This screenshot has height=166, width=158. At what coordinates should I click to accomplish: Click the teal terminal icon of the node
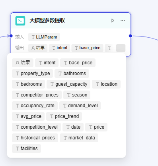pos(20,21)
